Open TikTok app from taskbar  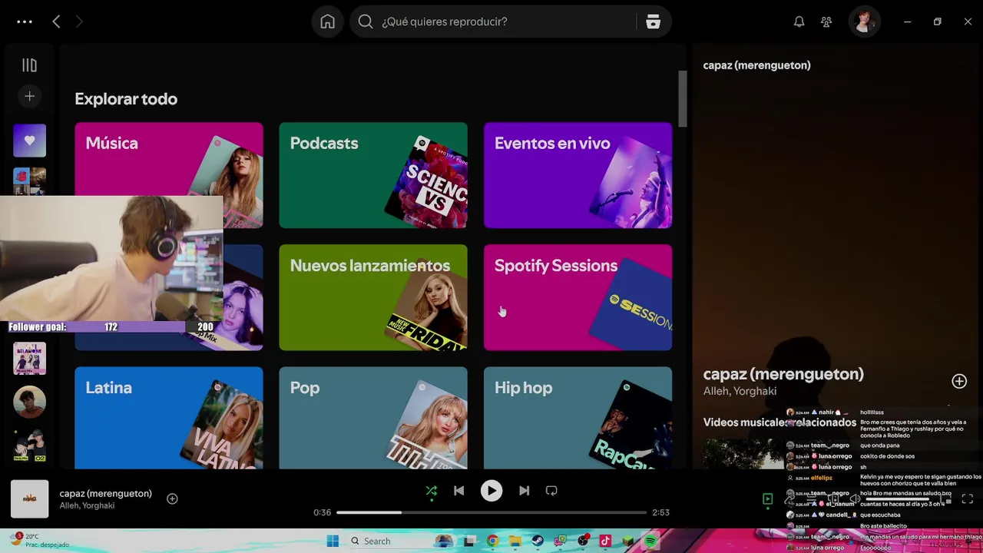point(605,541)
